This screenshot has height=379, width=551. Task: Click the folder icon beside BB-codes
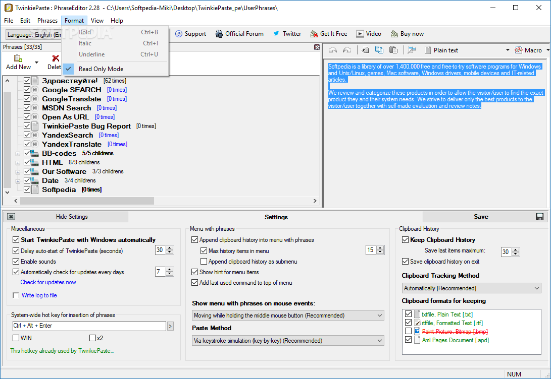point(34,153)
